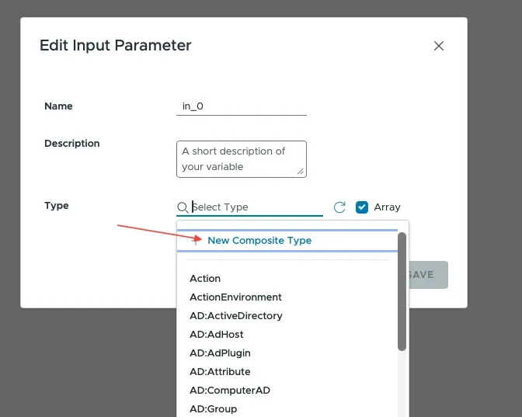
Task: Click the search magnifier icon
Action: [x=183, y=207]
